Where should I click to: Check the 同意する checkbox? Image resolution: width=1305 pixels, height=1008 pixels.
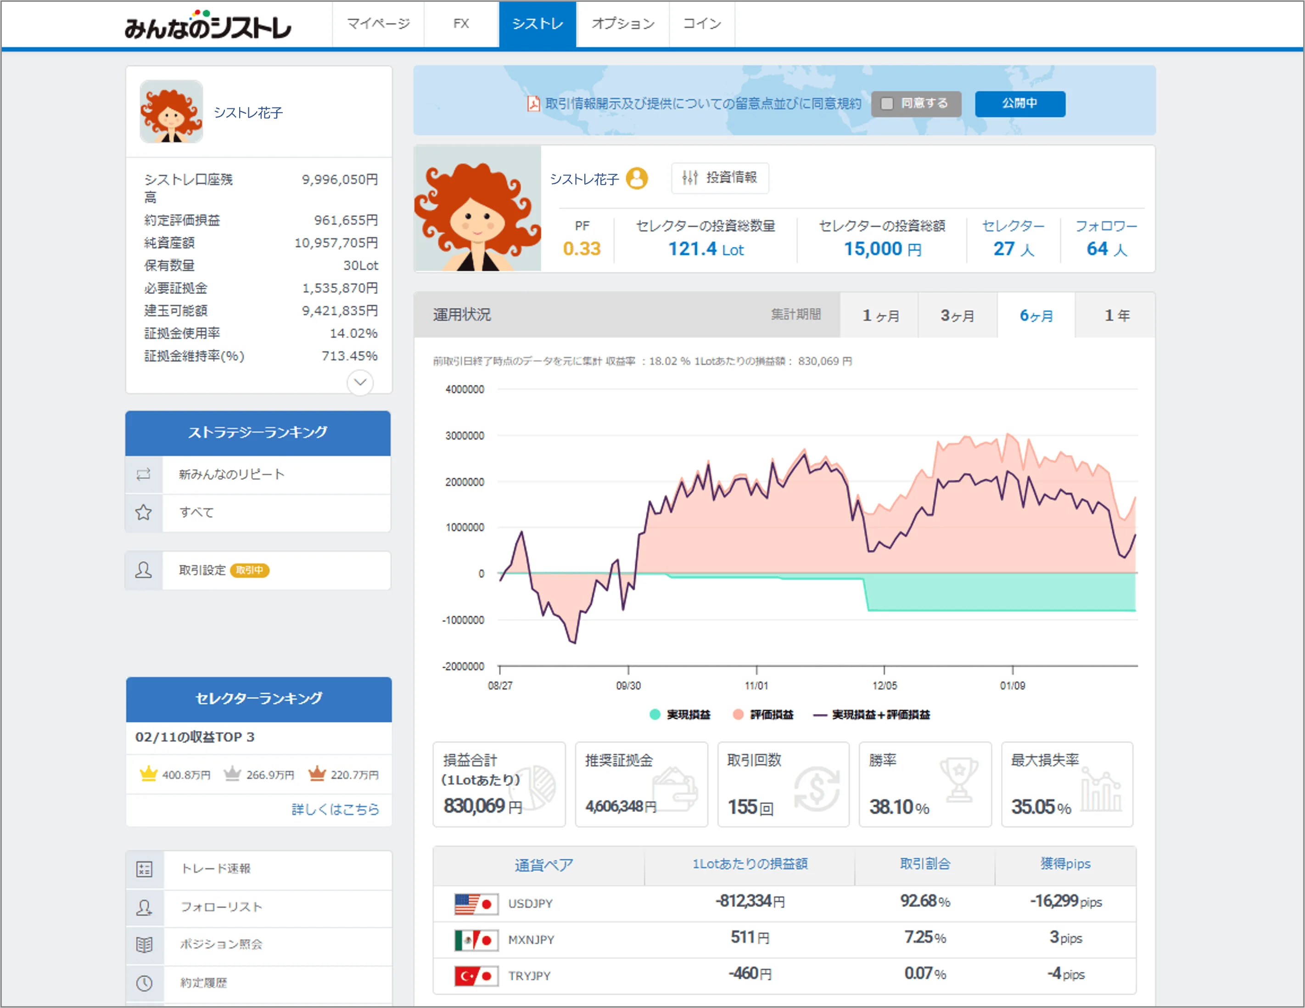[887, 104]
